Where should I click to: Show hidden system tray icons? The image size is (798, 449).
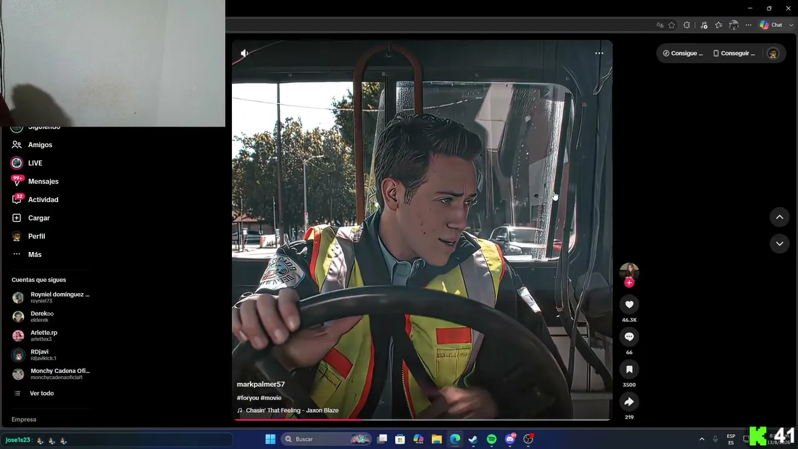point(701,439)
